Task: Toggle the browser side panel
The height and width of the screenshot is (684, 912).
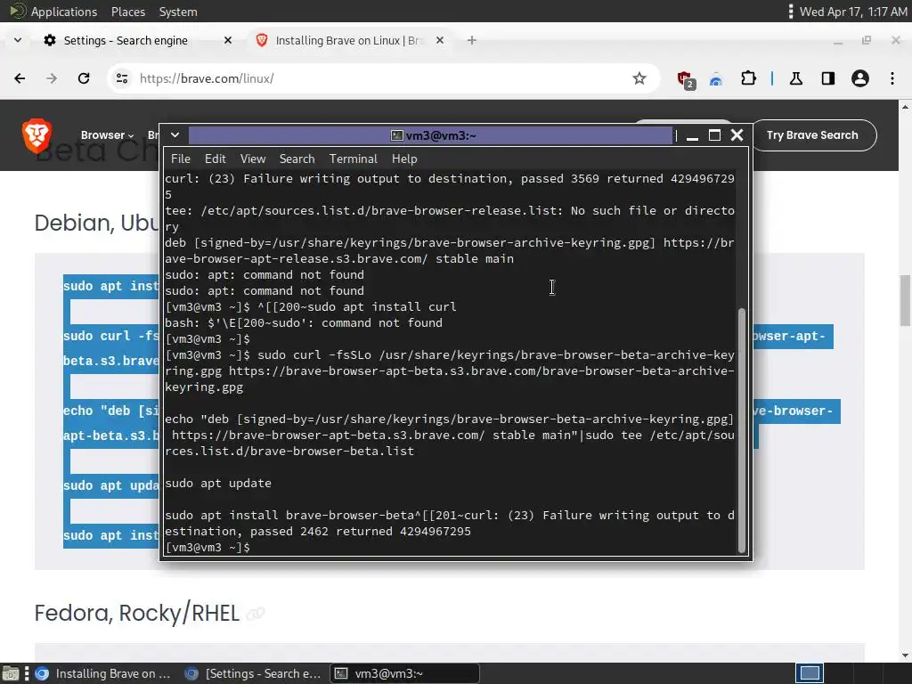Action: coord(828,78)
